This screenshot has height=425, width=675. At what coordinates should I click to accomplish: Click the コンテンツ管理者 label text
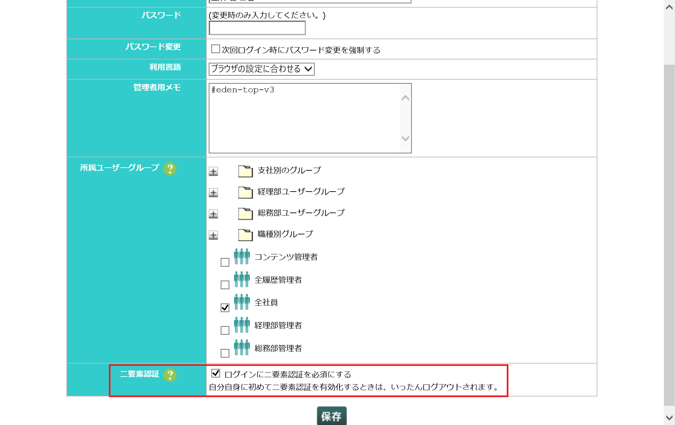[286, 257]
